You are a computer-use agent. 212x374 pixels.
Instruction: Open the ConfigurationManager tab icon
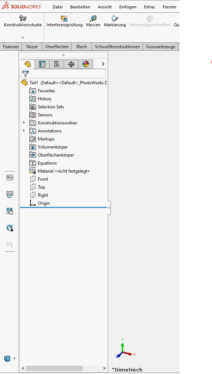click(57, 64)
